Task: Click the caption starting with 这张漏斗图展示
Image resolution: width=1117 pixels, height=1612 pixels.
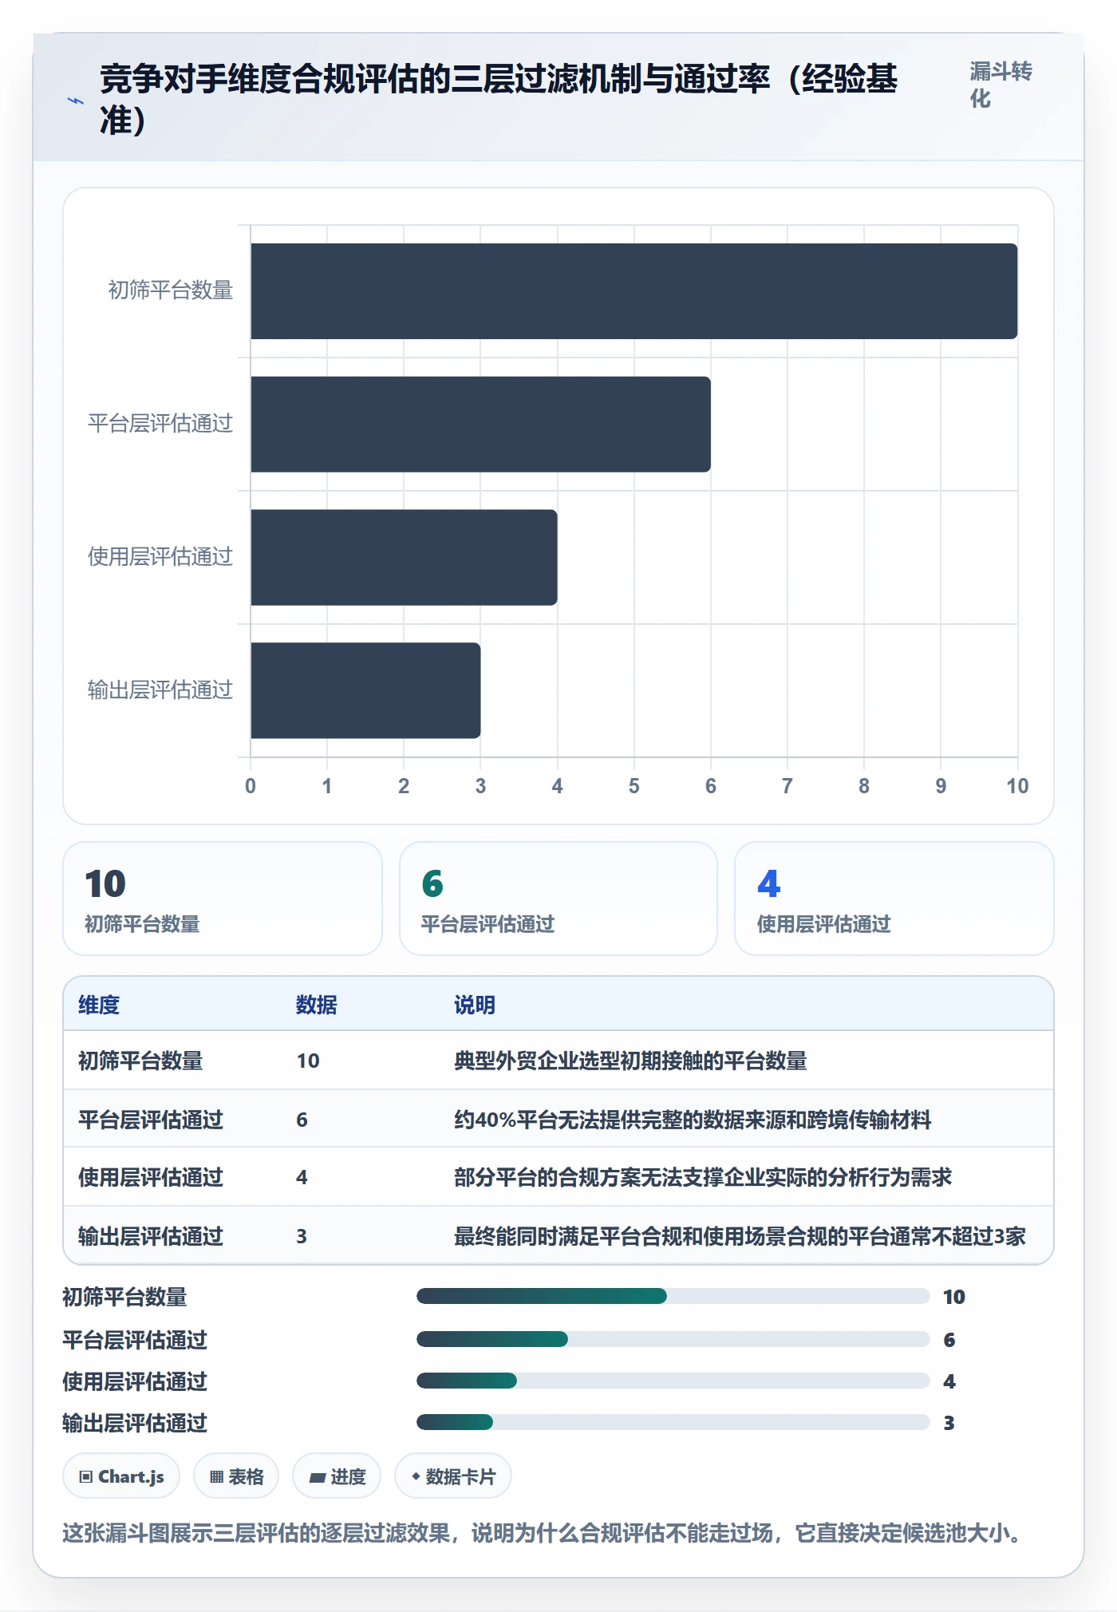Action: [x=543, y=1533]
